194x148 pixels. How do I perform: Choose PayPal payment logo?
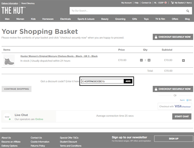pyautogui.click(x=182, y=100)
